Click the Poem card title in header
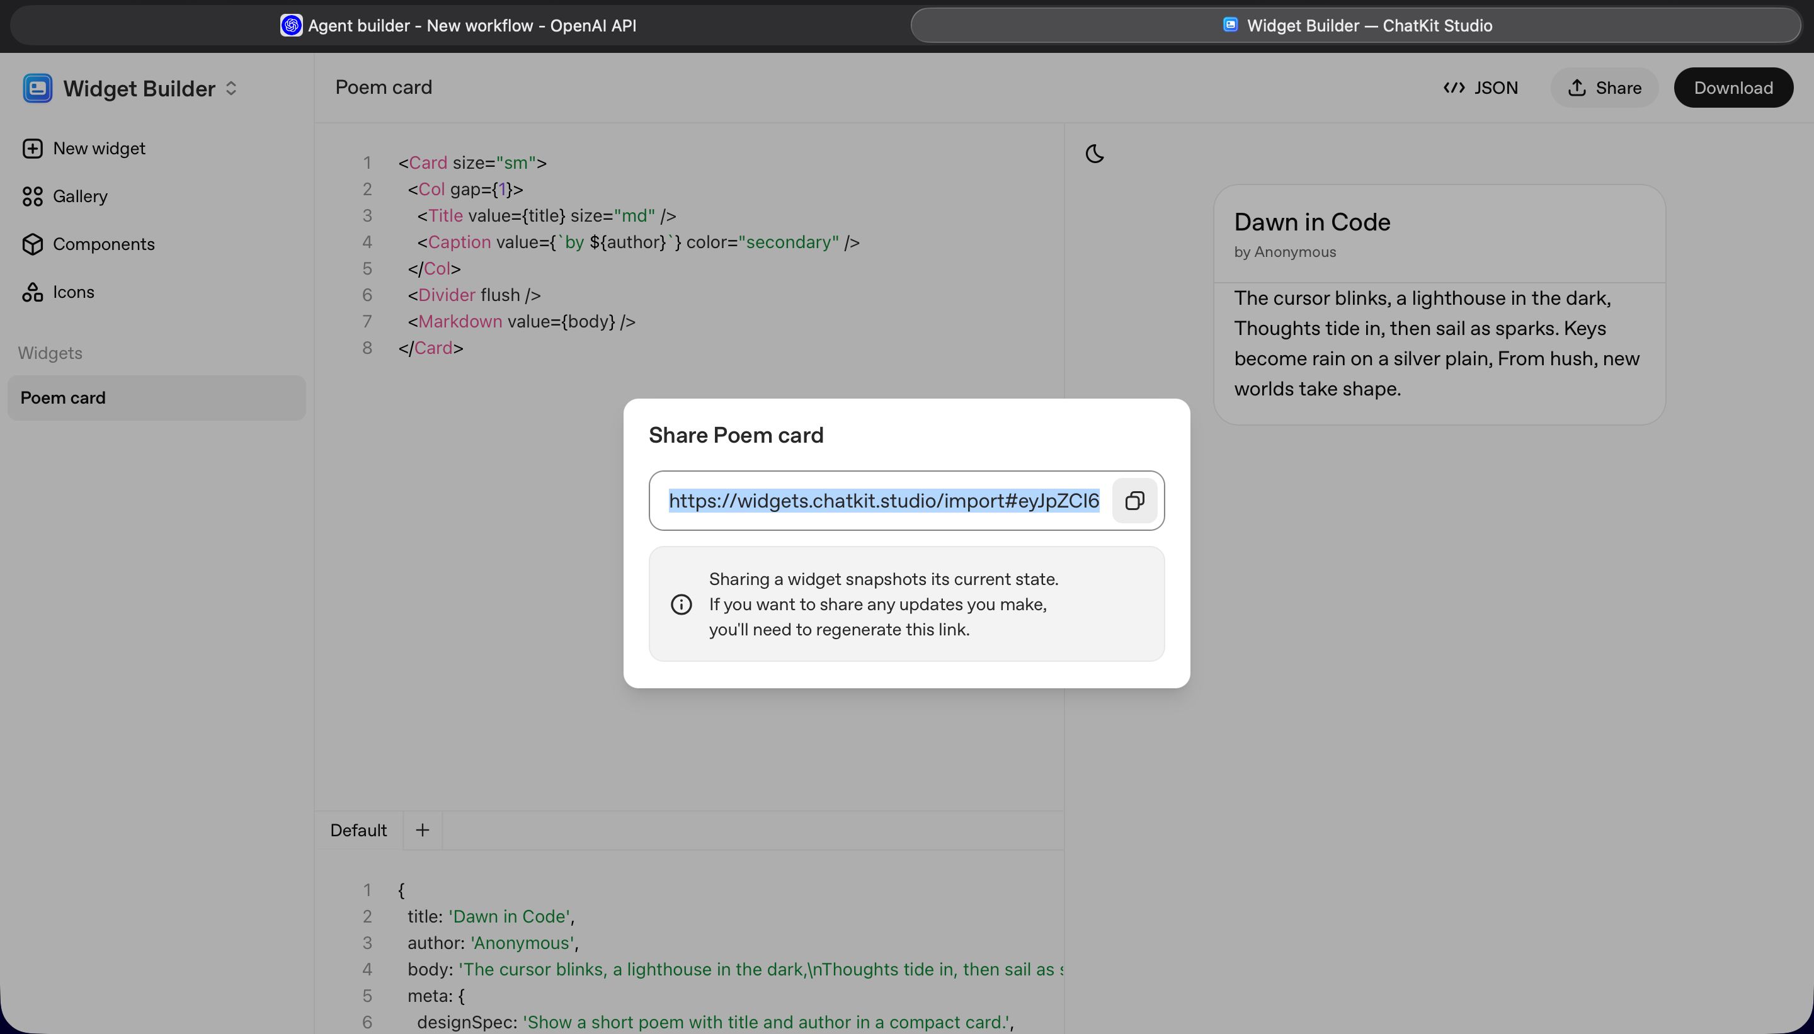This screenshot has height=1034, width=1814. (x=384, y=88)
